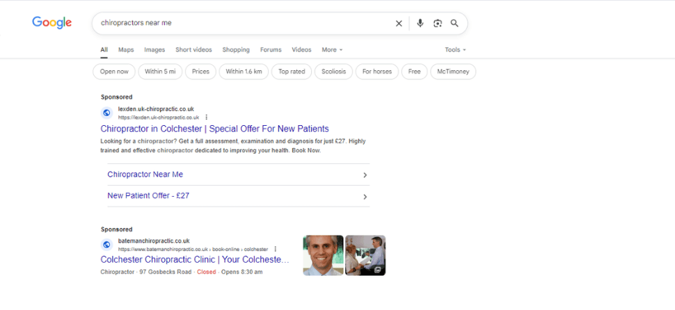Switch to the Images tab
Image resolution: width=675 pixels, height=310 pixels.
[x=154, y=50]
